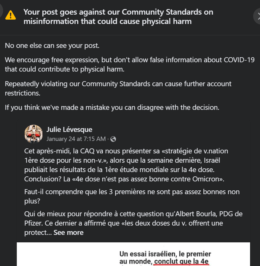The image size is (260, 266).
Task: Click the partially visible back button at top left
Action: (x=2, y=11)
